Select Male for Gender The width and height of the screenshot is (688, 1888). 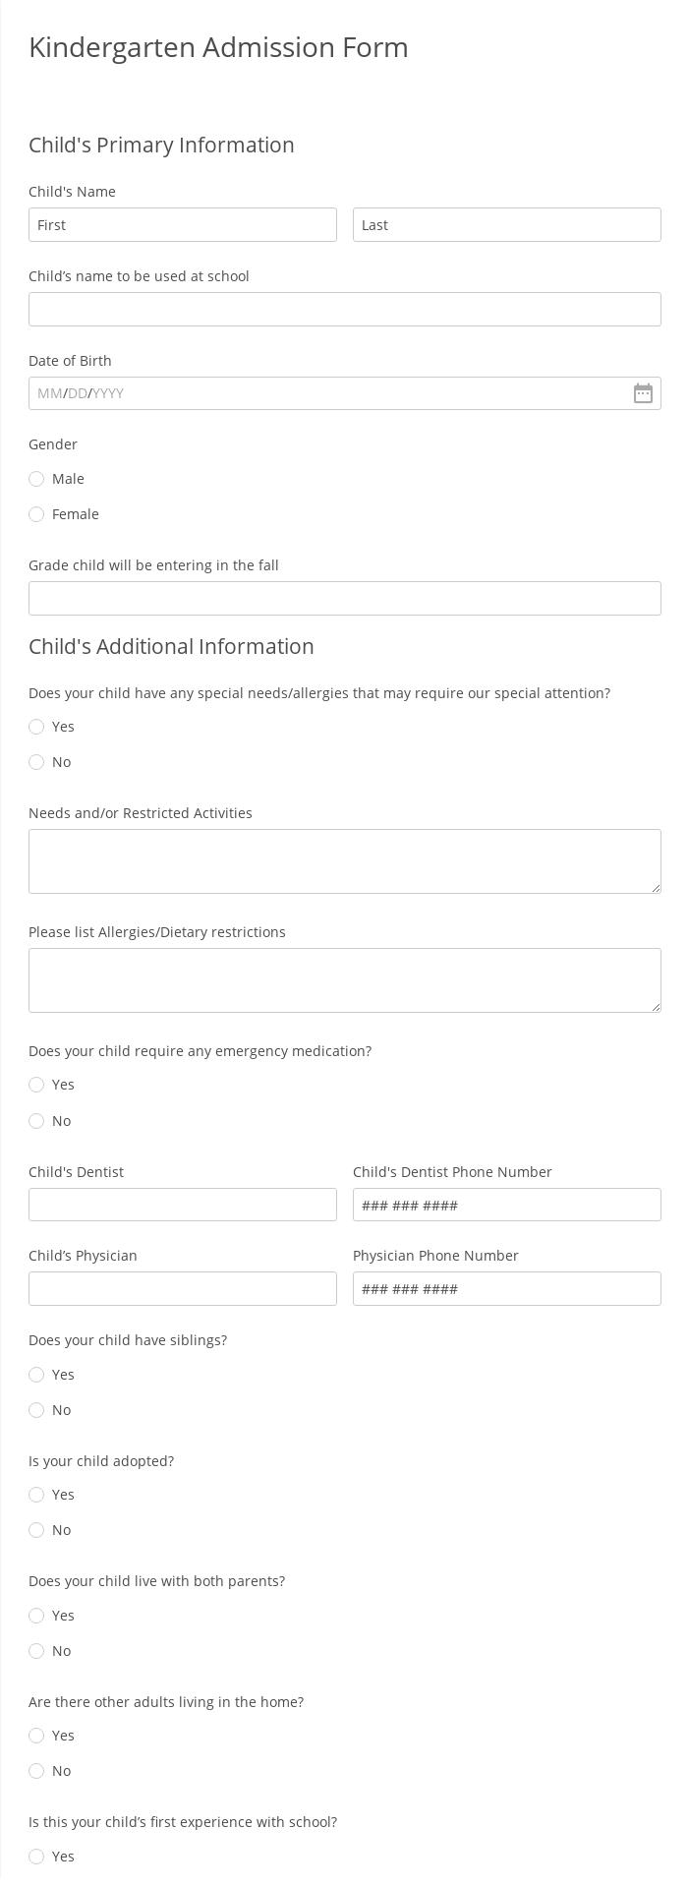tap(36, 479)
